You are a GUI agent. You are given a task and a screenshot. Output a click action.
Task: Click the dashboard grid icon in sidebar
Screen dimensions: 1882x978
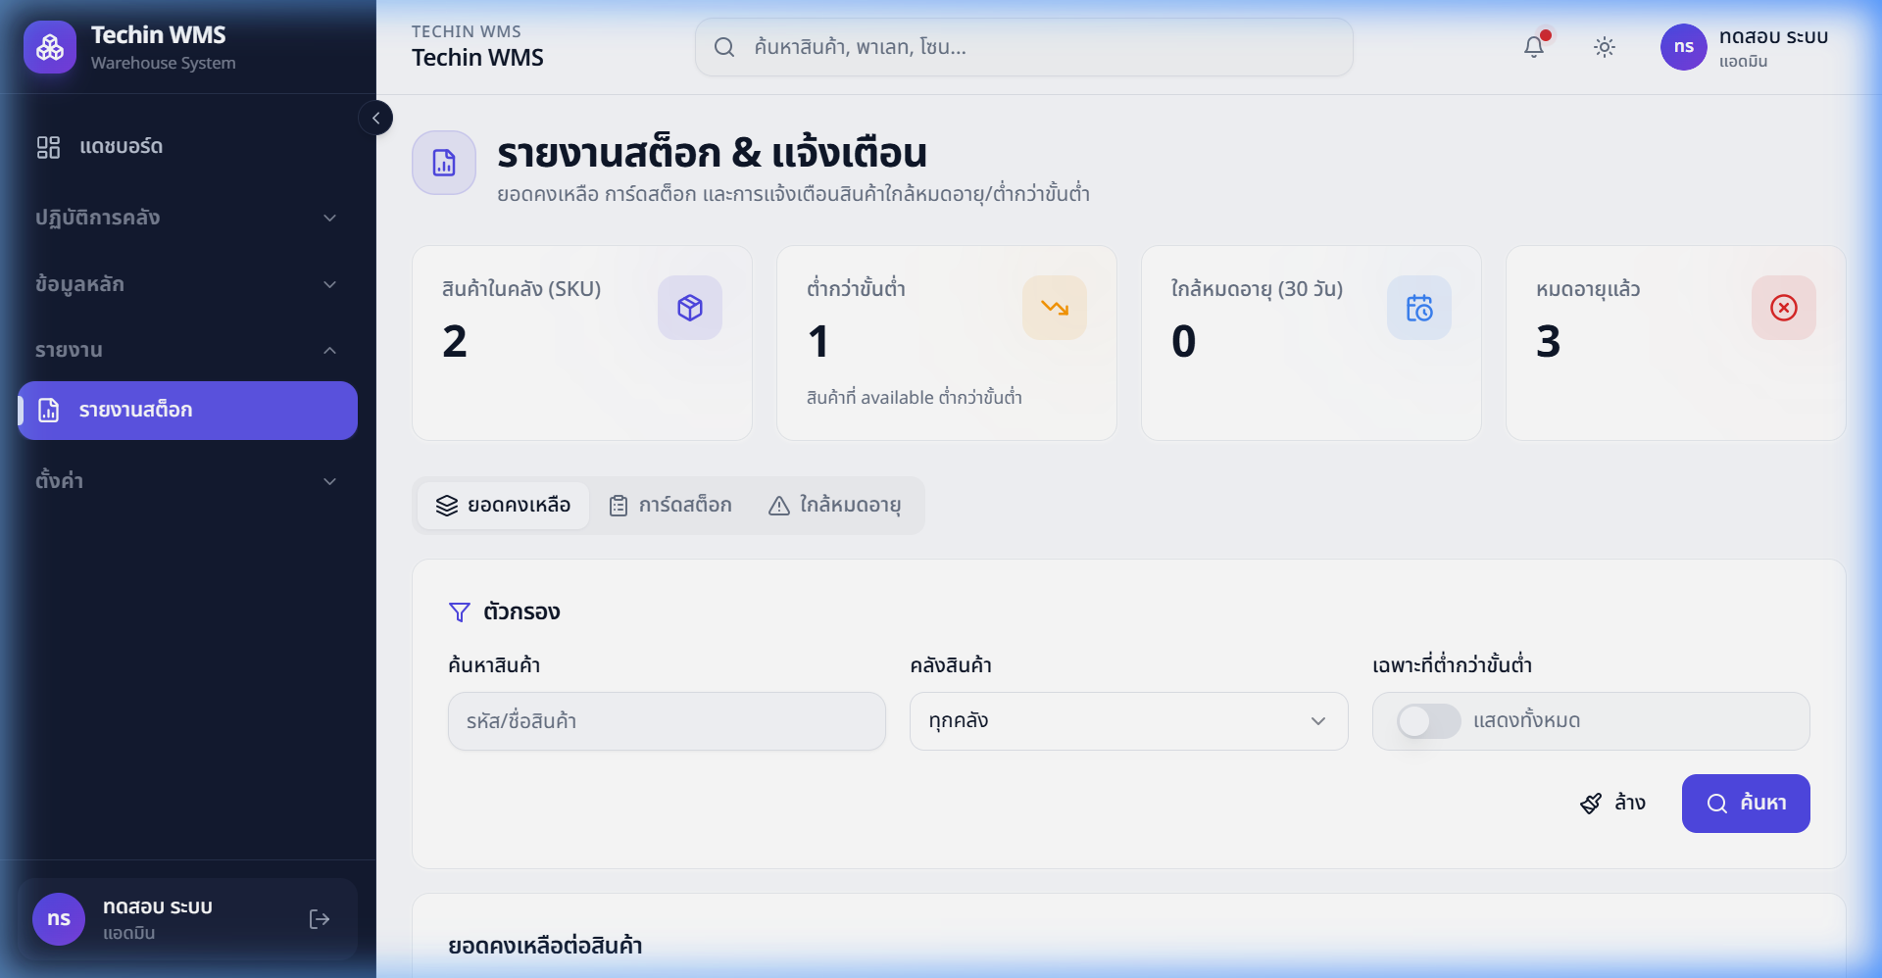[48, 147]
